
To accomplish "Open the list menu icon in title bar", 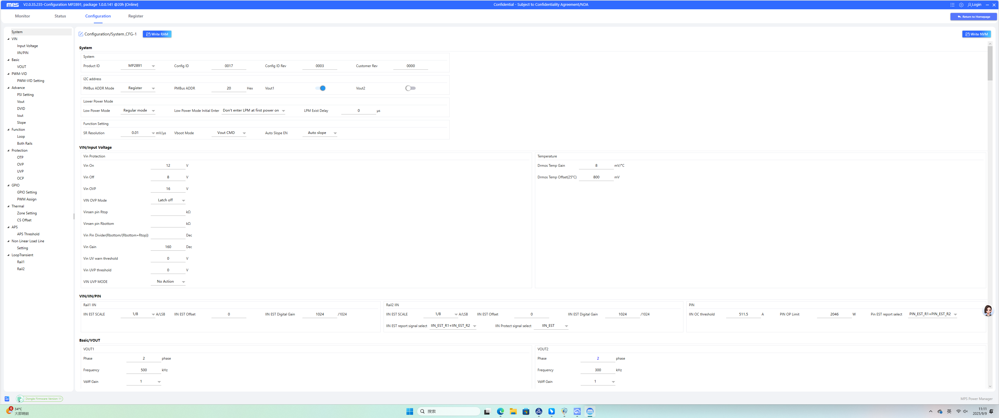I will pos(952,5).
